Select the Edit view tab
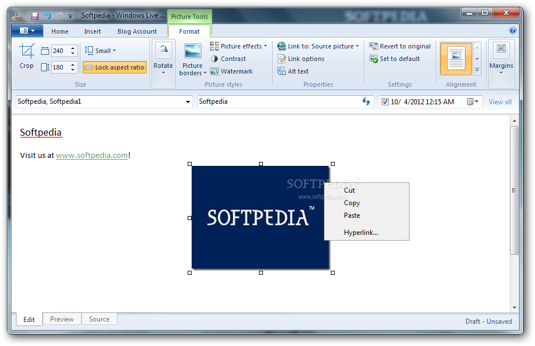535x346 pixels. 29,319
